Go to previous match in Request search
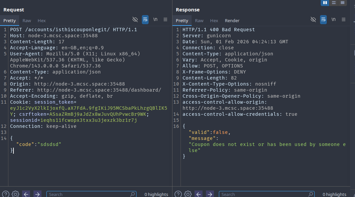 (26, 194)
